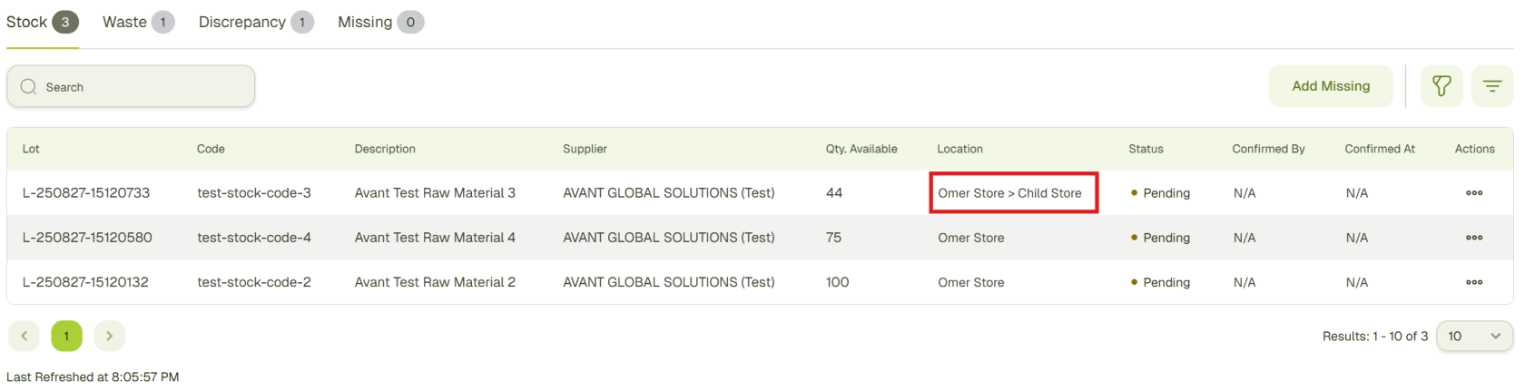Click the Omer Store > Child Store location

coord(1009,193)
